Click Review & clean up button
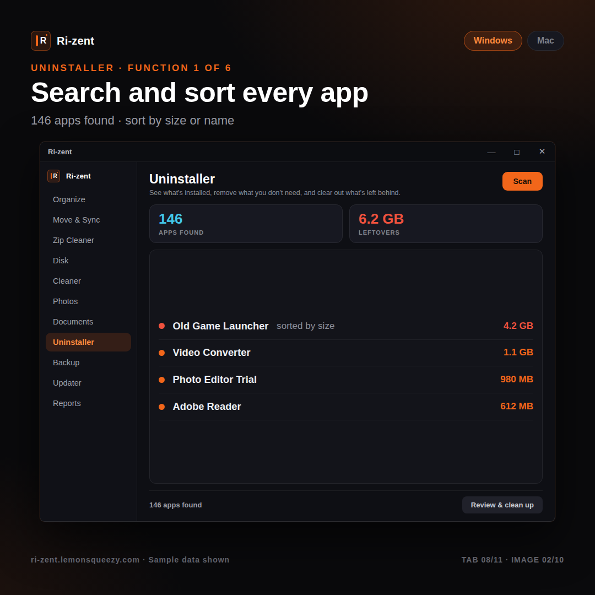The width and height of the screenshot is (595, 595). (x=502, y=505)
